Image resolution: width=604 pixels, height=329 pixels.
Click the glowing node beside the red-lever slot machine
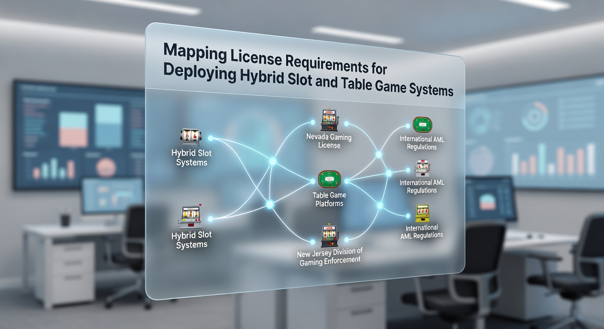[x=210, y=219]
